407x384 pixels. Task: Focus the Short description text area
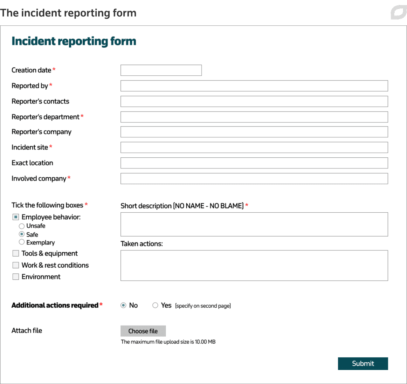(254, 224)
